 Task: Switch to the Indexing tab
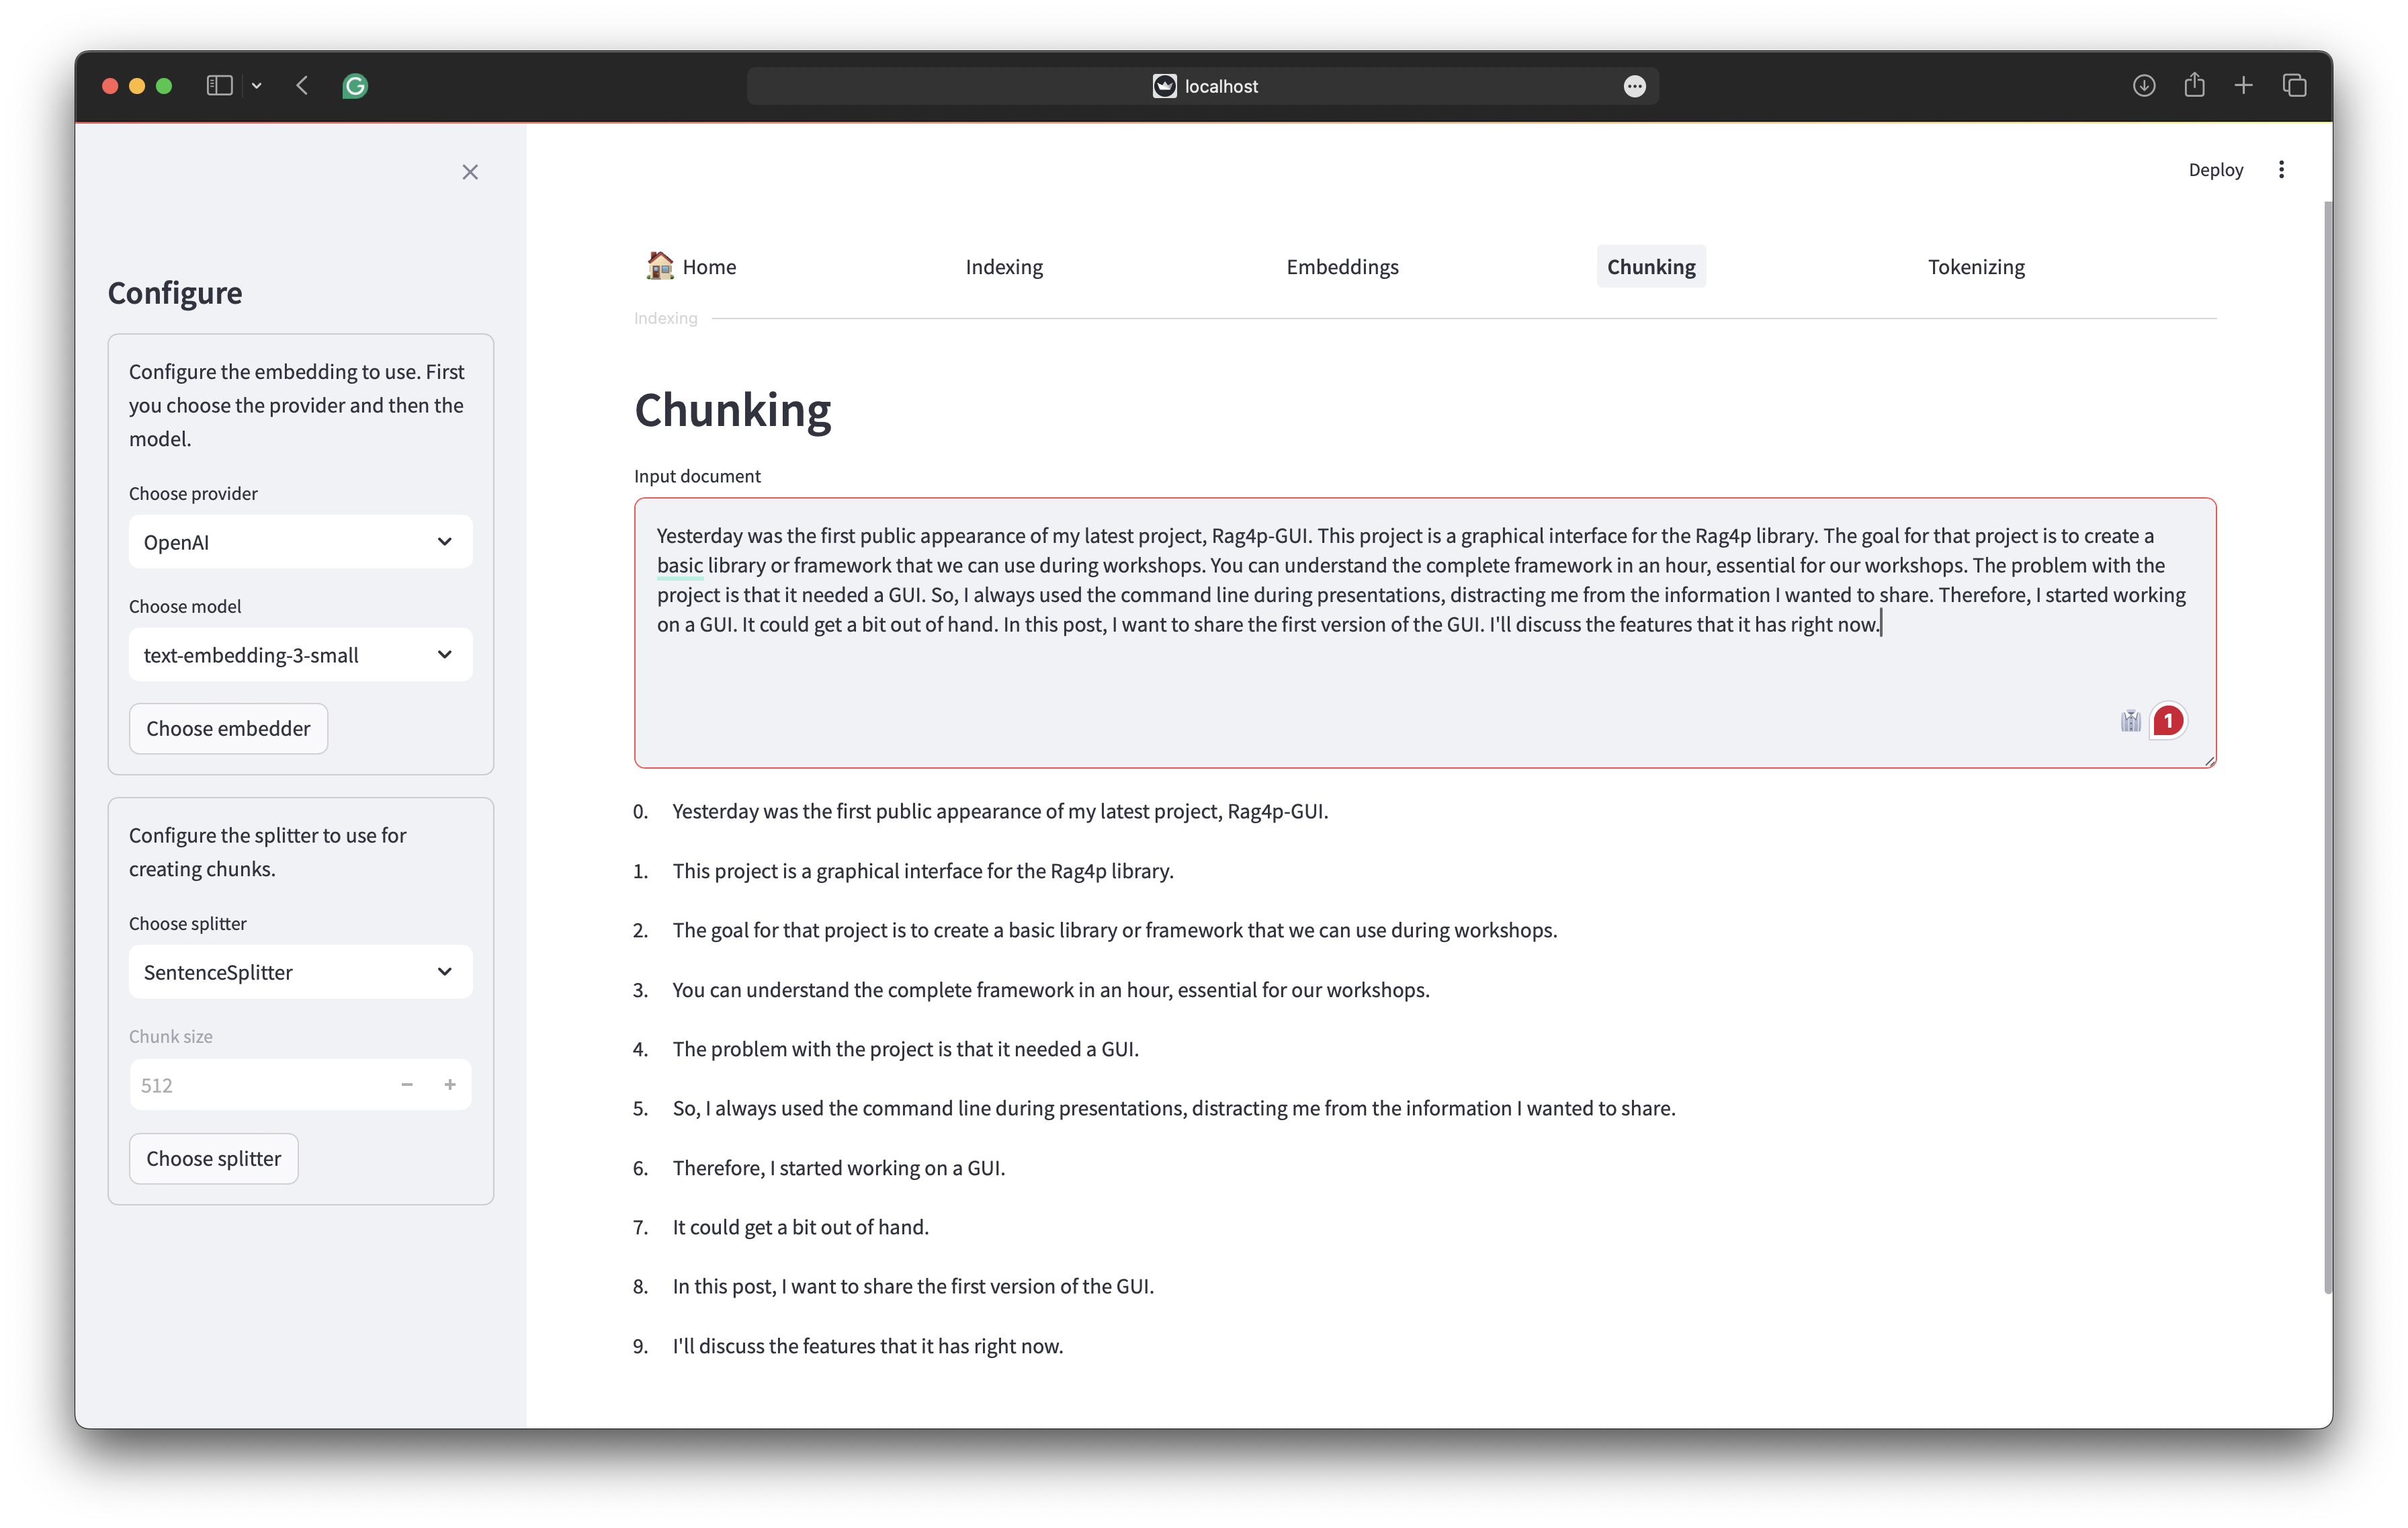point(1004,266)
